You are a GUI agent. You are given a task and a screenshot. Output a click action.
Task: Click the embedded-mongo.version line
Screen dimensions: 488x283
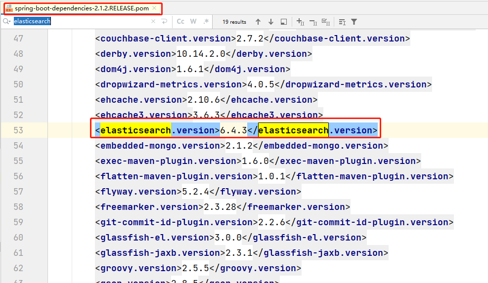[x=241, y=146]
